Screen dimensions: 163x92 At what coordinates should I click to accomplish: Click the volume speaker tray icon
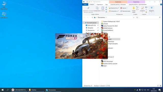point(145,90)
